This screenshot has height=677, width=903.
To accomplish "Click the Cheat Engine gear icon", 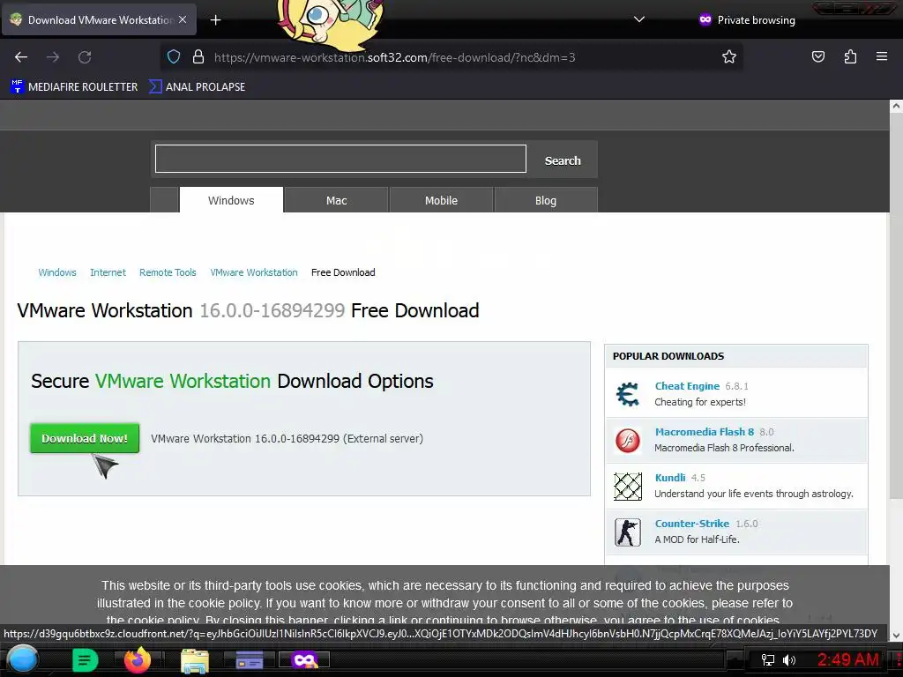I will (628, 394).
